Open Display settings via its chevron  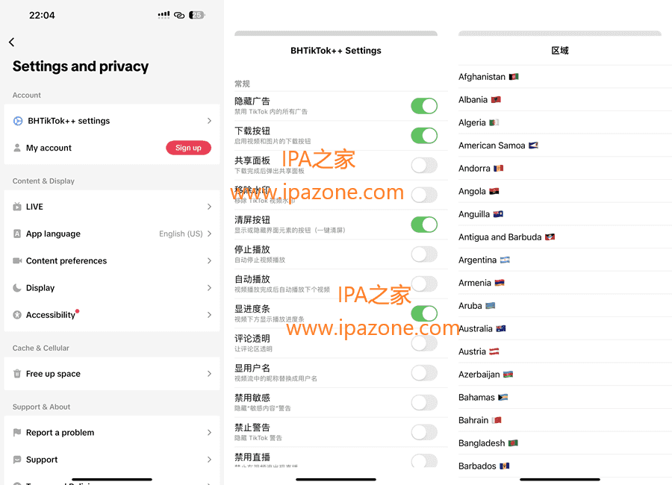point(209,288)
